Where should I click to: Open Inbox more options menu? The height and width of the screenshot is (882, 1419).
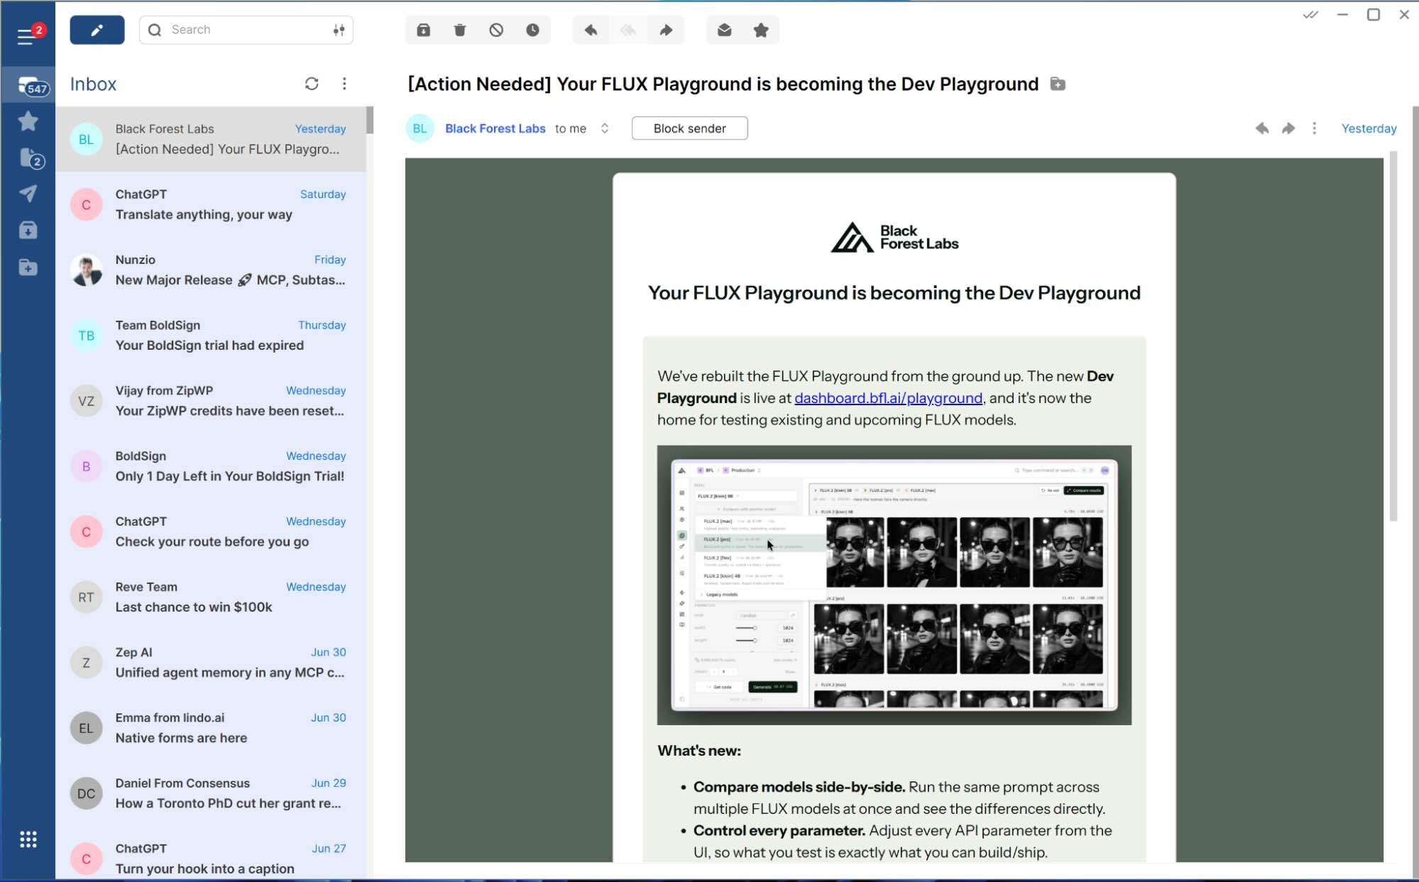pos(344,84)
